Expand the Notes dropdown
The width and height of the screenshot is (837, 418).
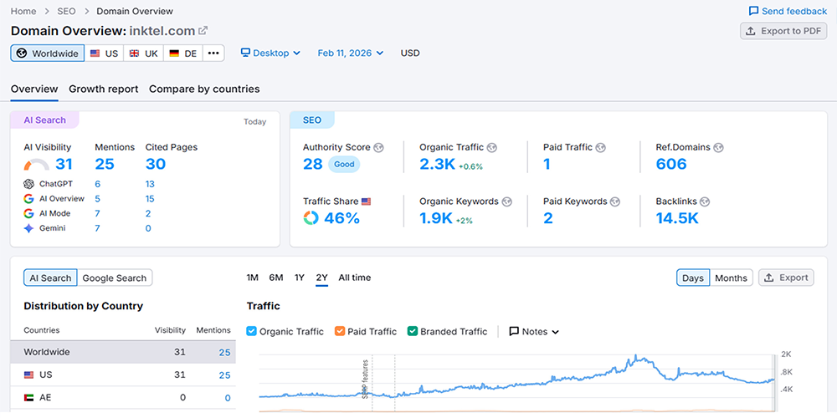(x=534, y=332)
